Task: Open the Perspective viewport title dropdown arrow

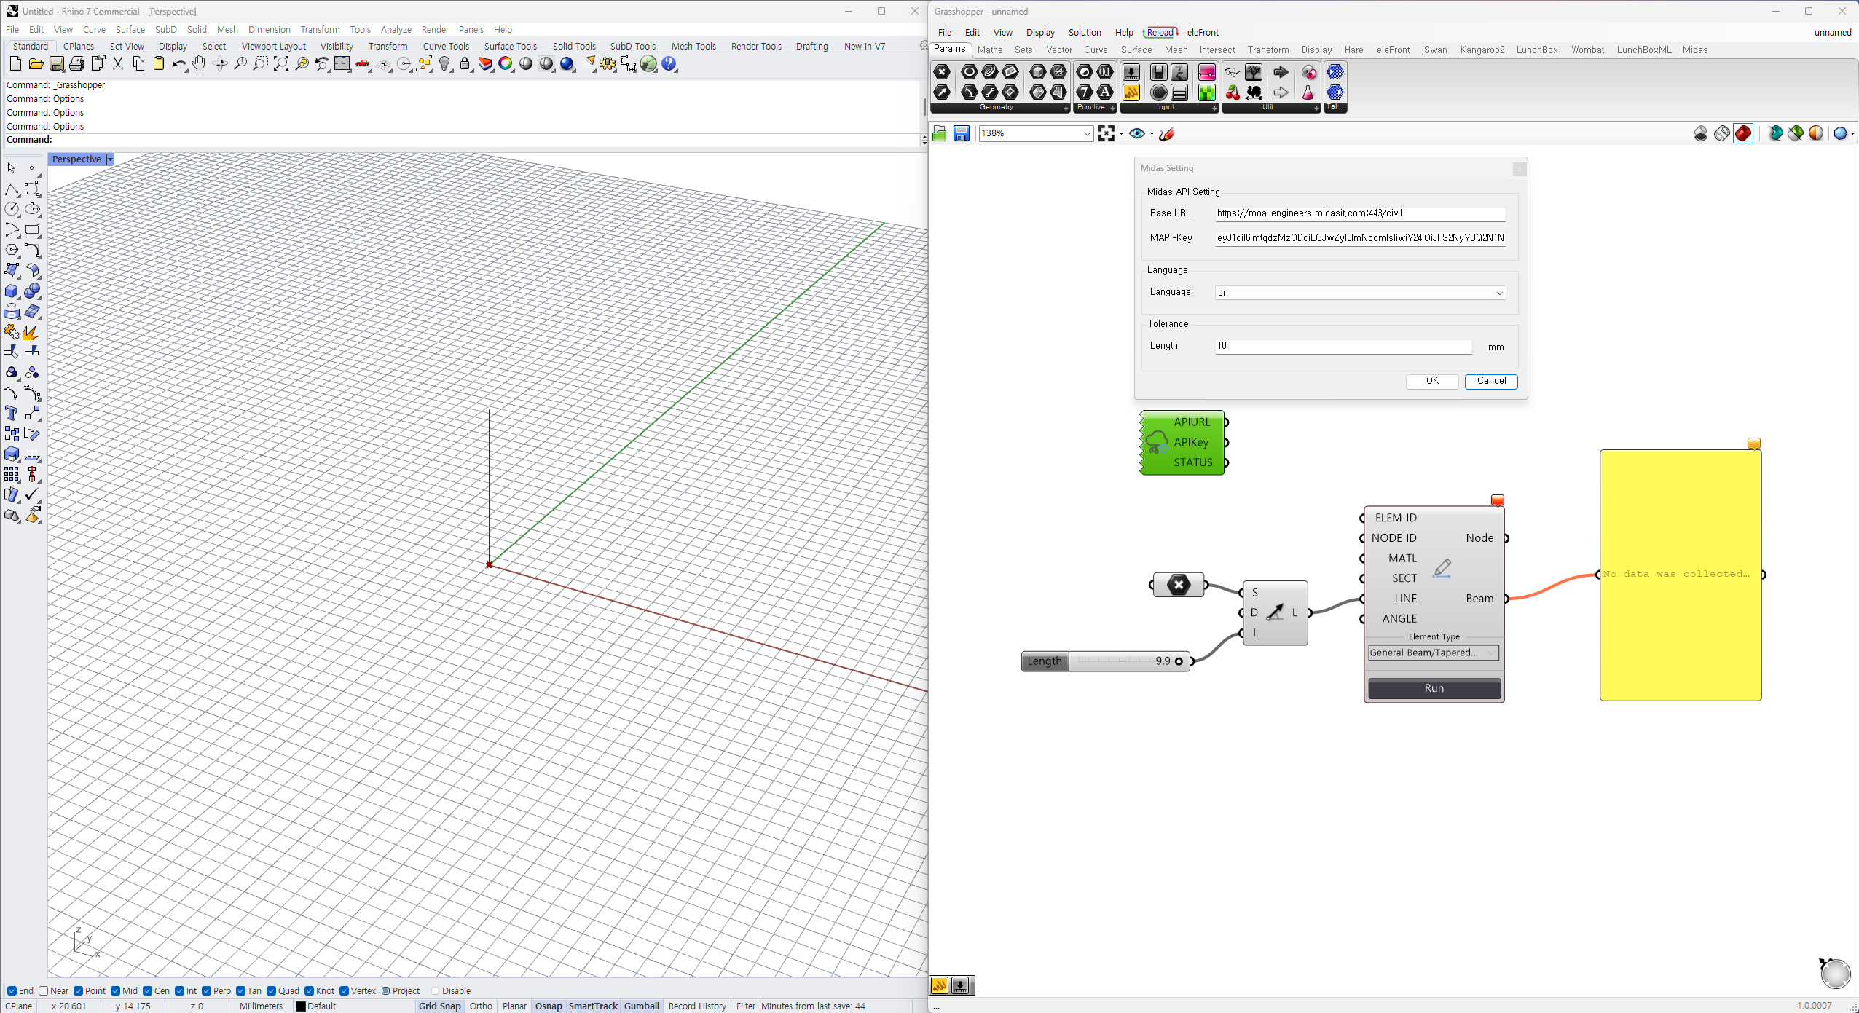Action: (x=110, y=159)
